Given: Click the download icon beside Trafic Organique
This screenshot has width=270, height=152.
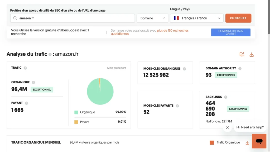Looking at the screenshot, I should pos(247,142).
